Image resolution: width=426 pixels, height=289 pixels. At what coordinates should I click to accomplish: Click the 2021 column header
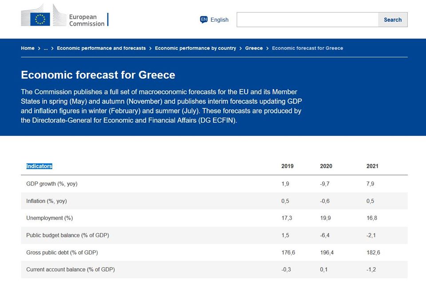tap(372, 166)
